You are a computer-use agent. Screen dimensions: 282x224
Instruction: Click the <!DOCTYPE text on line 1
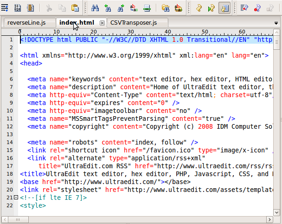pos(37,40)
